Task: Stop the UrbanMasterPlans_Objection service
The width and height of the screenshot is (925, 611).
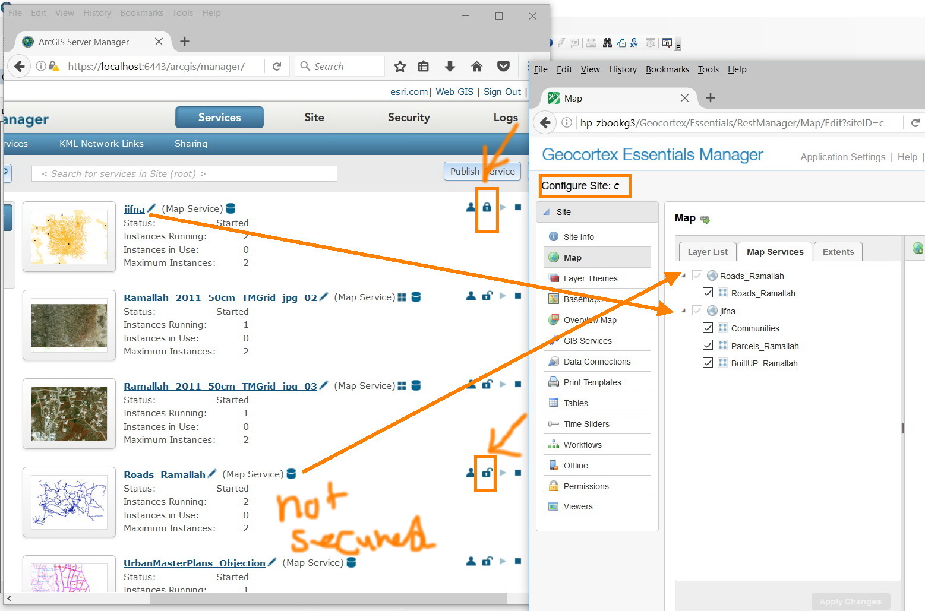Action: click(x=518, y=561)
